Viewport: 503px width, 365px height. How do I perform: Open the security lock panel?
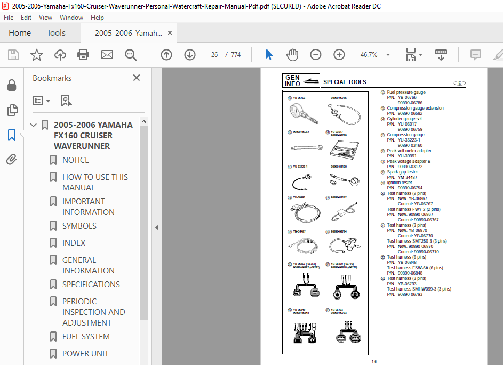point(12,85)
